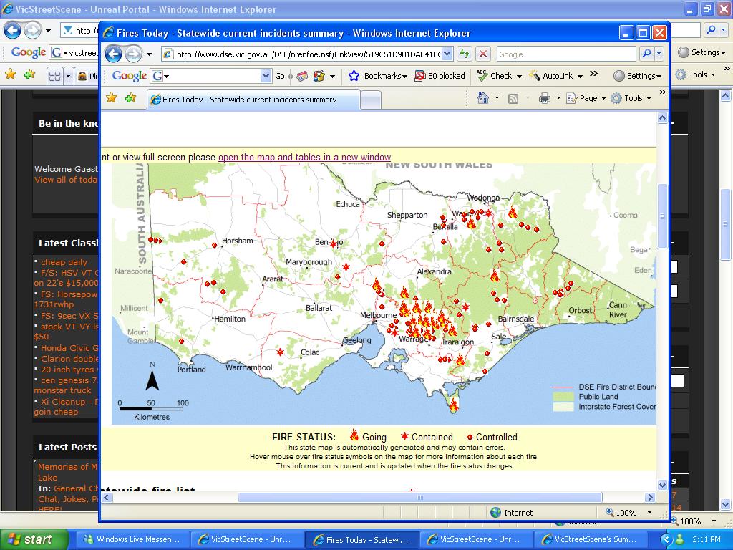Viewport: 733px width, 550px height.
Task: Click Settings on Fires Today Google toolbar
Action: pyautogui.click(x=638, y=76)
